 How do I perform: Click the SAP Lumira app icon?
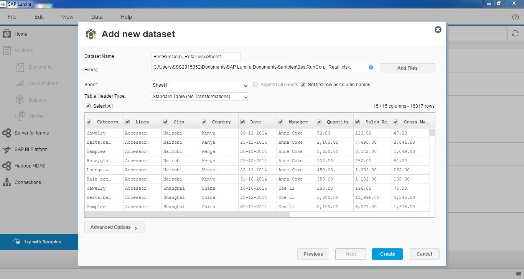point(3,4)
